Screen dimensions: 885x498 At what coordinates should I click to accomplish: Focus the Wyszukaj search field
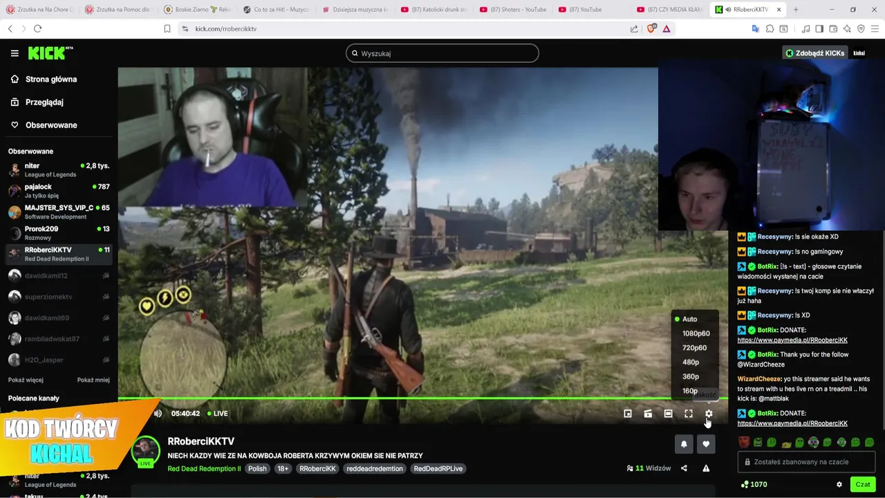(x=442, y=53)
